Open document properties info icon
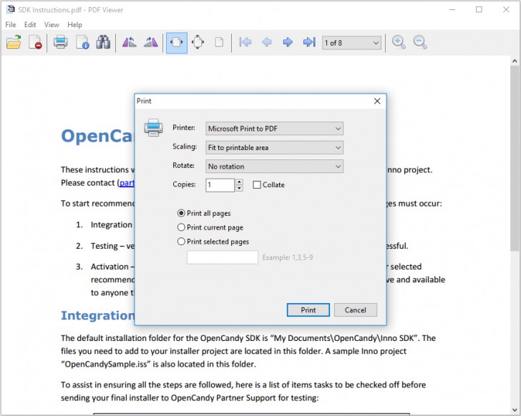Image resolution: width=521 pixels, height=416 pixels. point(82,42)
